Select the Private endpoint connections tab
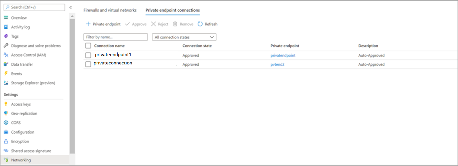458x166 pixels. (x=173, y=10)
